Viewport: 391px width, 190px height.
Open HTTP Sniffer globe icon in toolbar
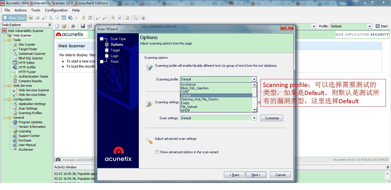tap(70, 18)
